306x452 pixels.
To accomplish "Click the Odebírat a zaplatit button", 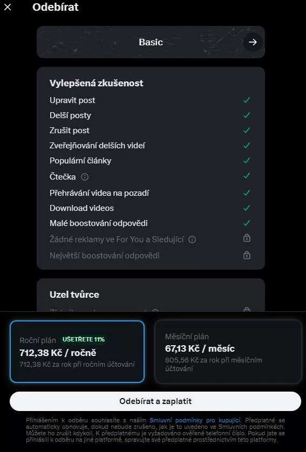I will [155, 401].
